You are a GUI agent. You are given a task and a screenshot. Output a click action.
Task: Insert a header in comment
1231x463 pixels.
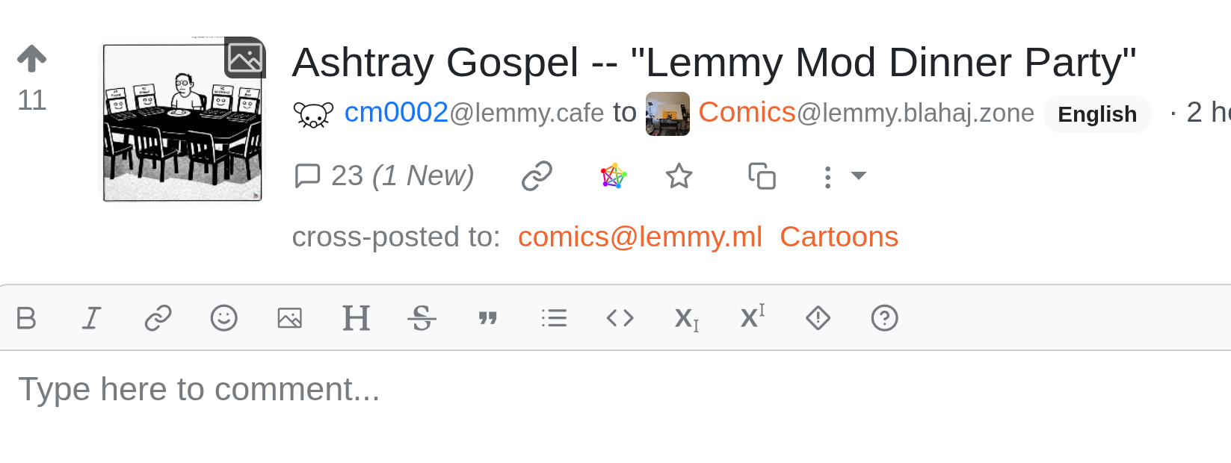356,318
